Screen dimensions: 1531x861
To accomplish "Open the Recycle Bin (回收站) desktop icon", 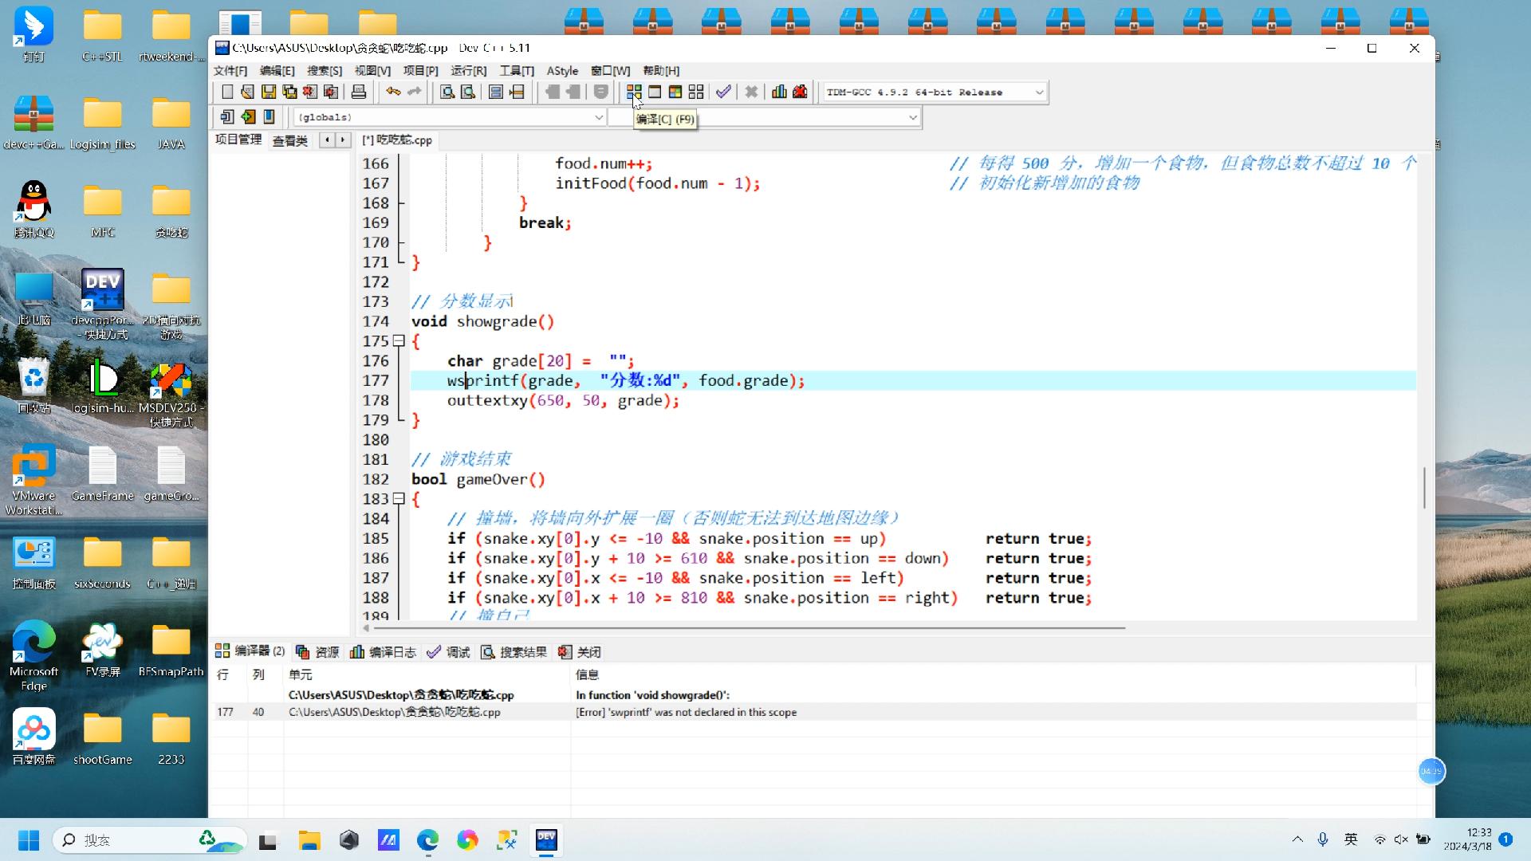I will (x=33, y=386).
